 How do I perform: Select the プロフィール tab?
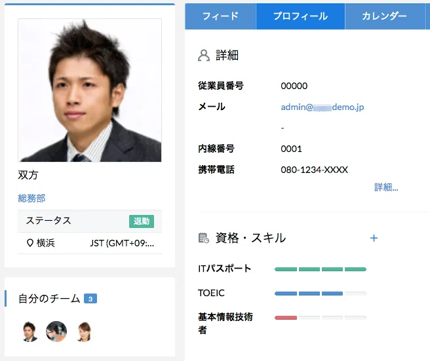coord(300,16)
